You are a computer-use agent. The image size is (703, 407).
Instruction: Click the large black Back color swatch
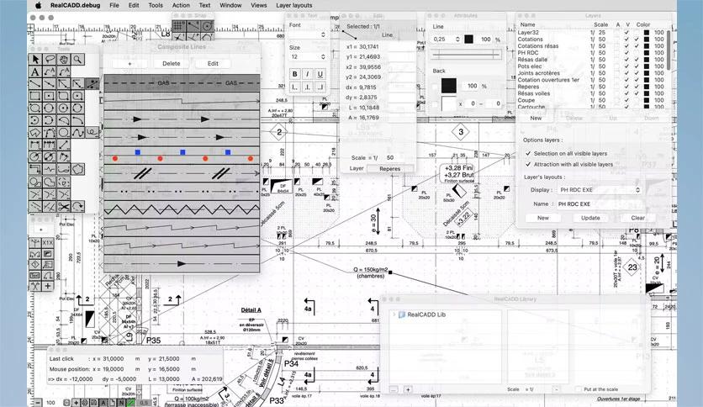click(449, 86)
